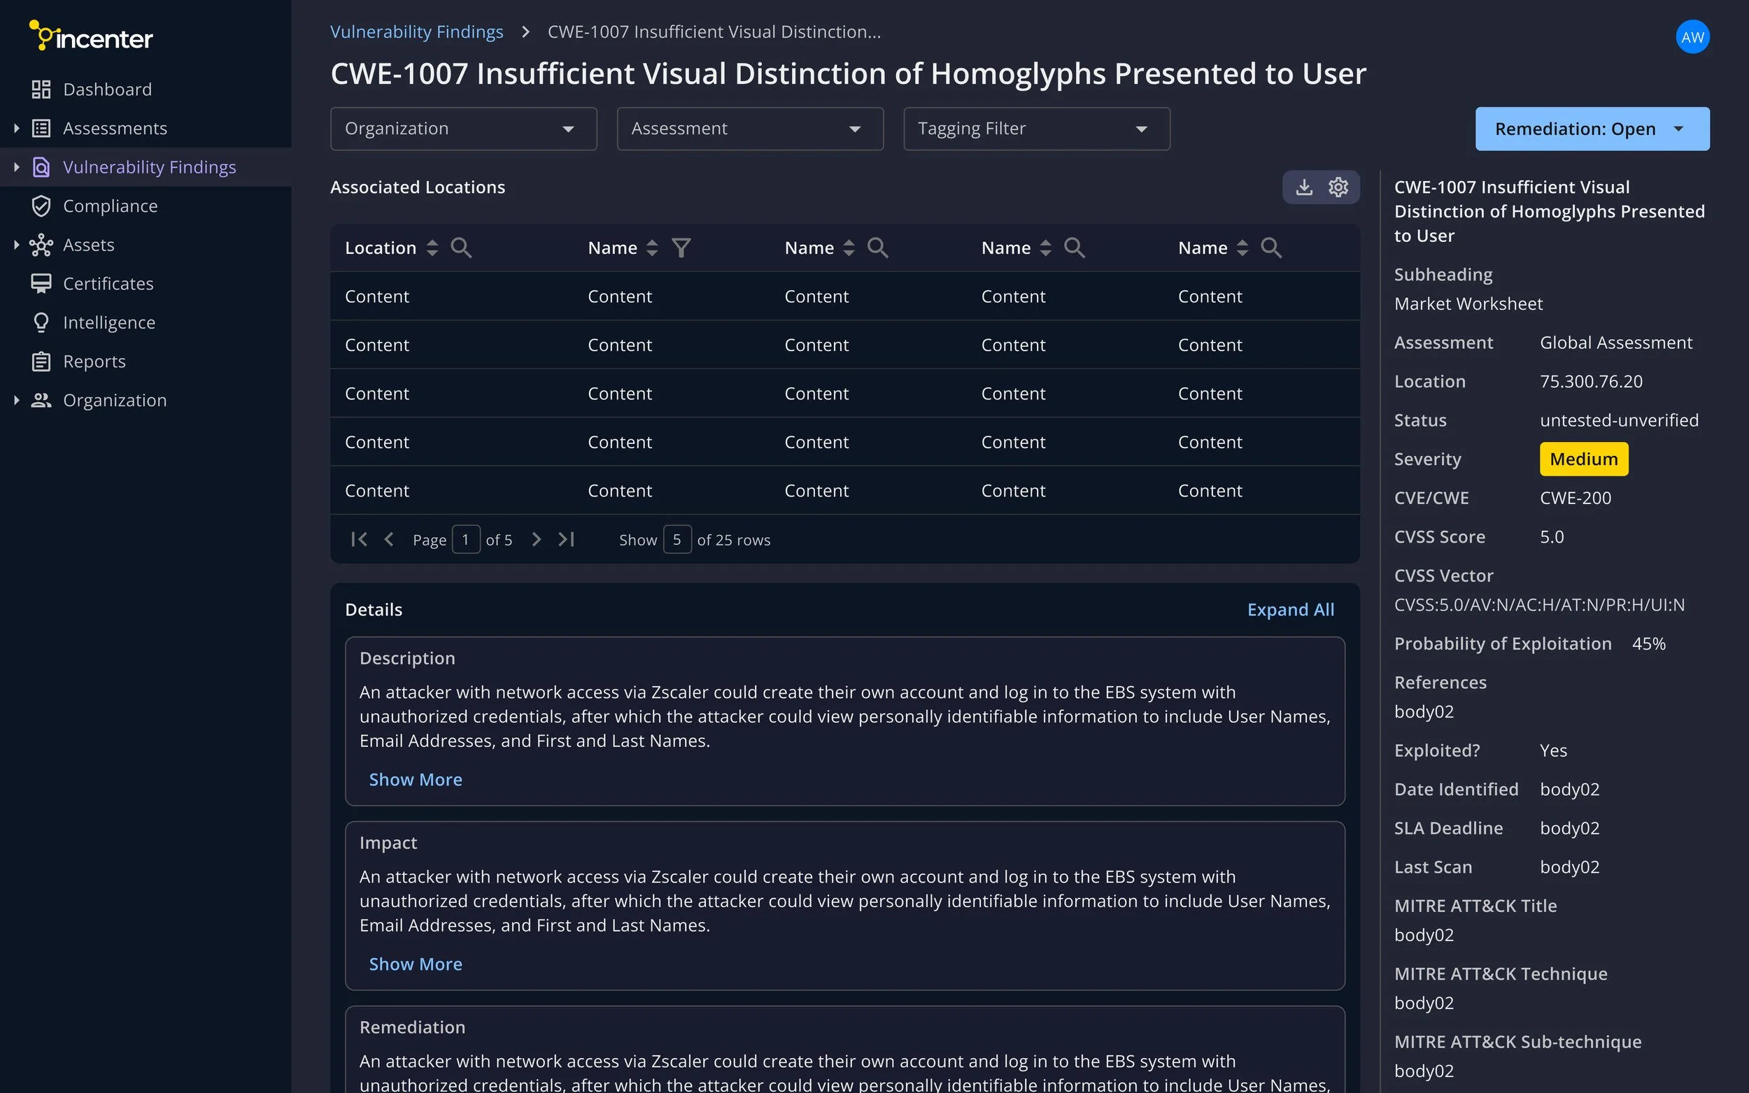Jump to first page of table
The height and width of the screenshot is (1093, 1749).
[x=359, y=539]
